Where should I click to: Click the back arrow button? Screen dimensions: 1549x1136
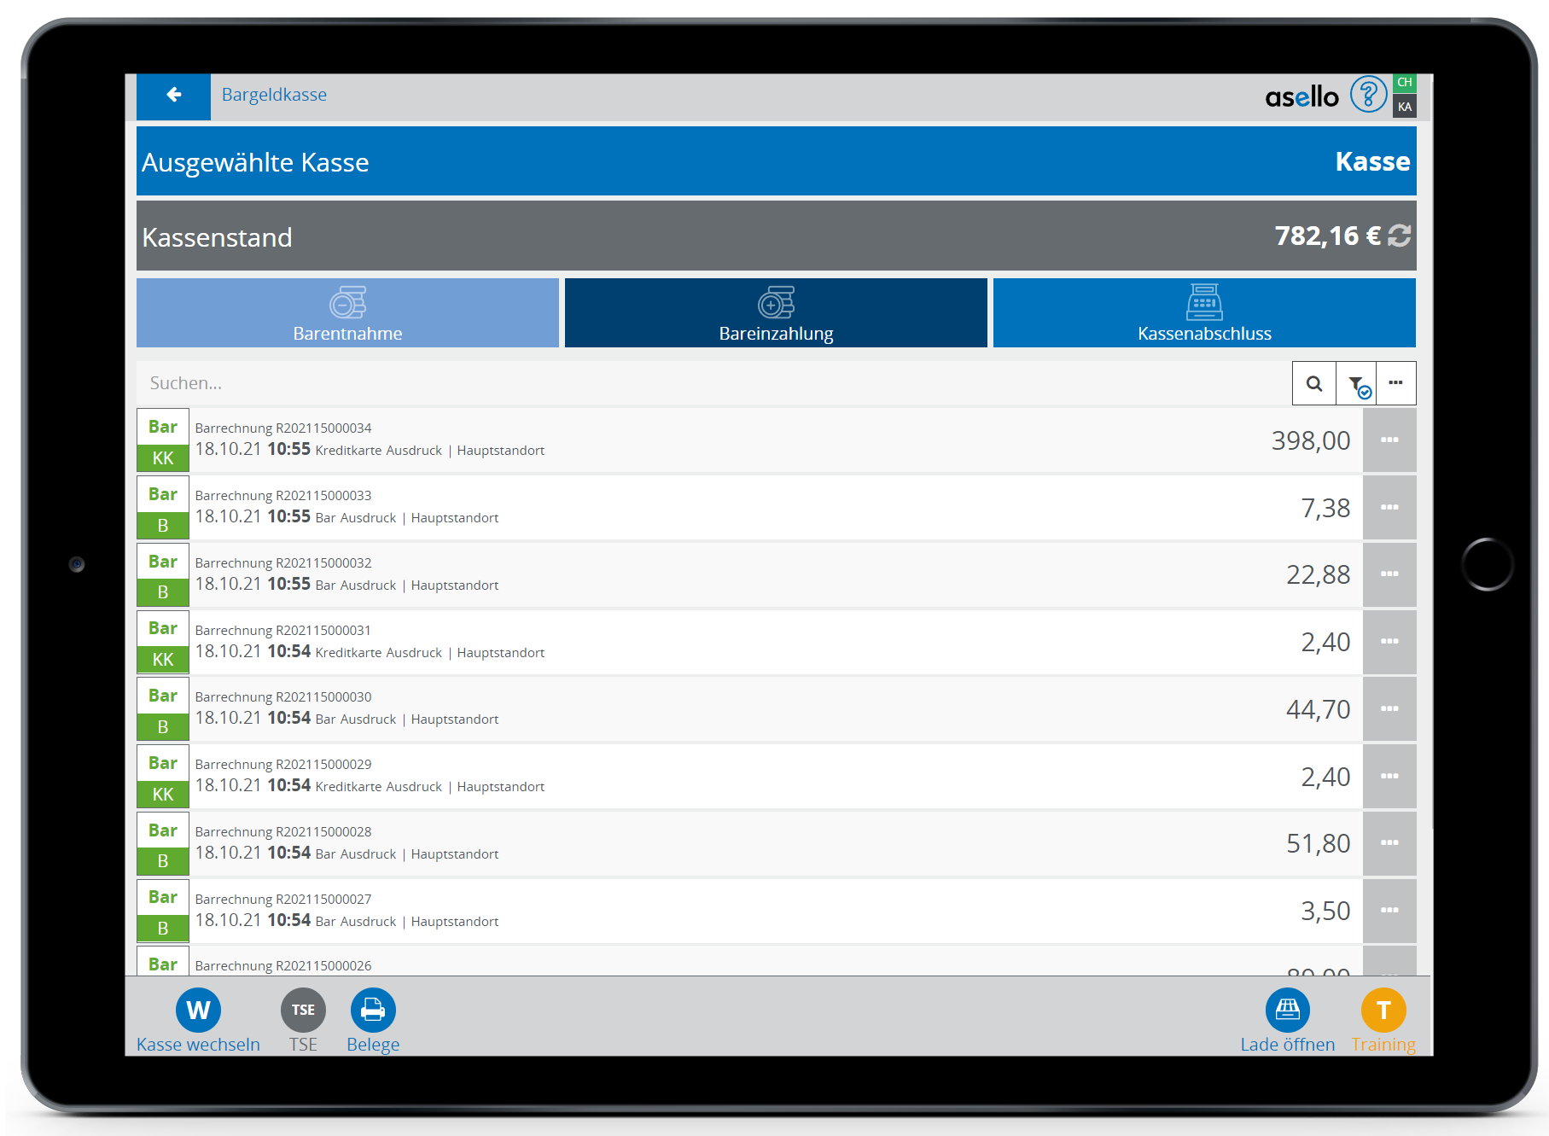173,96
